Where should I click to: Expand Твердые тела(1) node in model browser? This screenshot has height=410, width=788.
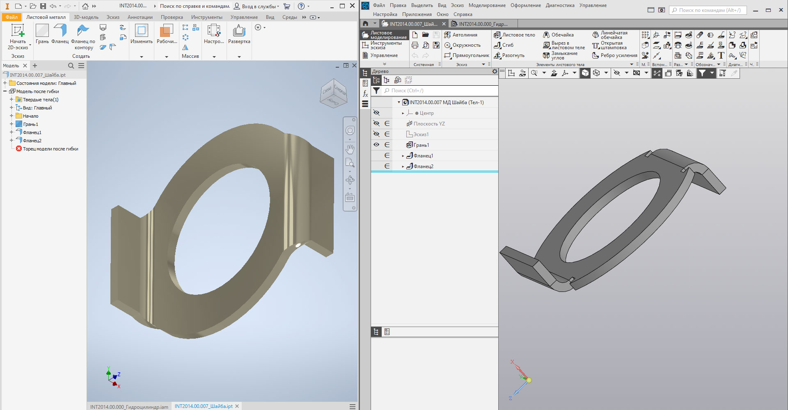coord(11,100)
